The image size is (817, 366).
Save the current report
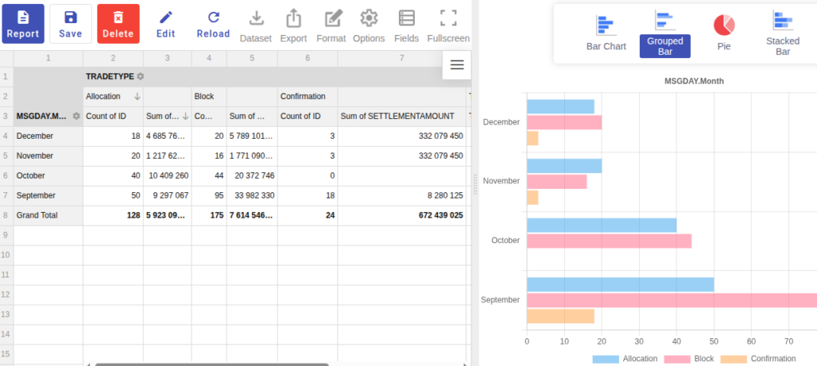[x=70, y=24]
